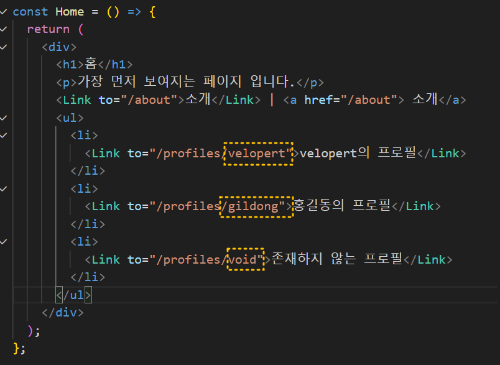Click the opening '<ul>' tag
The image size is (500, 365).
70,118
